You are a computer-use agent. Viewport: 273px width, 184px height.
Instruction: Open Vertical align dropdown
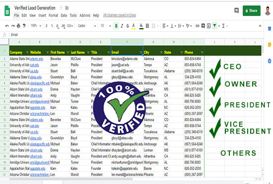[173, 26]
